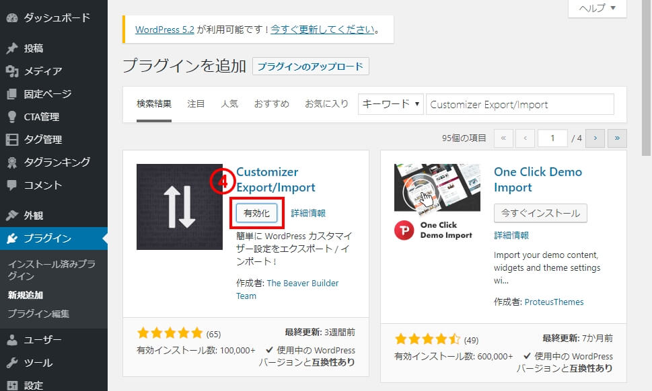Open 投稿 menu item
This screenshot has width=652, height=391.
34,48
